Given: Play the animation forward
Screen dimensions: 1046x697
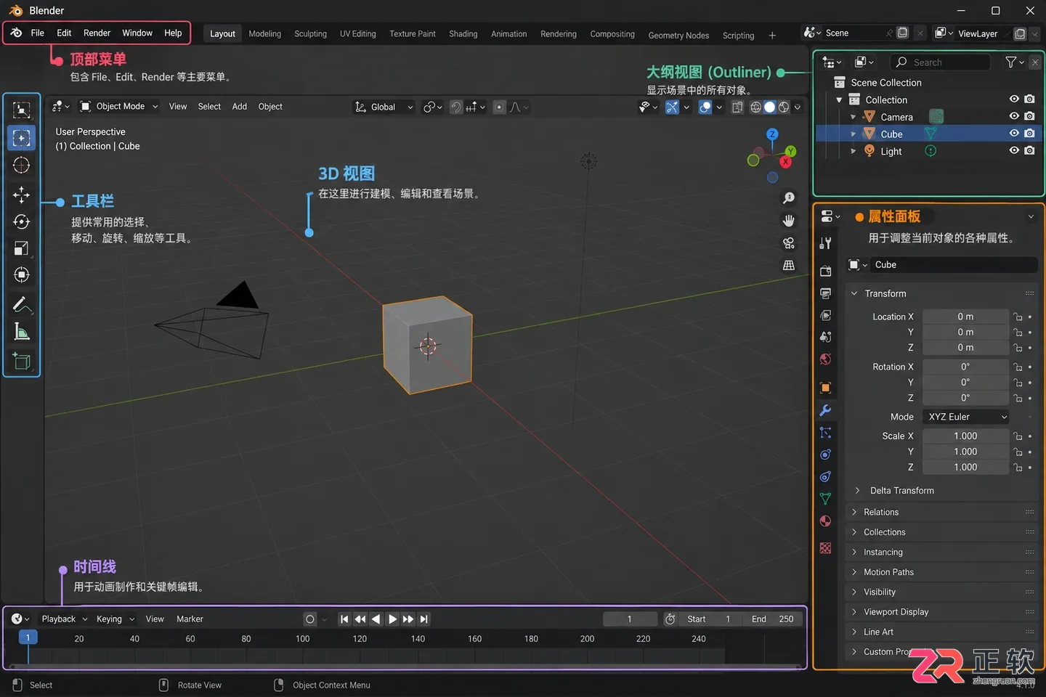Looking at the screenshot, I should [392, 619].
